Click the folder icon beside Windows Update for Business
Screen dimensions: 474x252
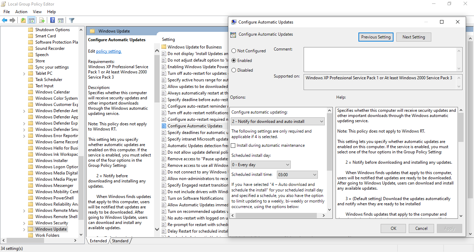pyautogui.click(x=164, y=47)
